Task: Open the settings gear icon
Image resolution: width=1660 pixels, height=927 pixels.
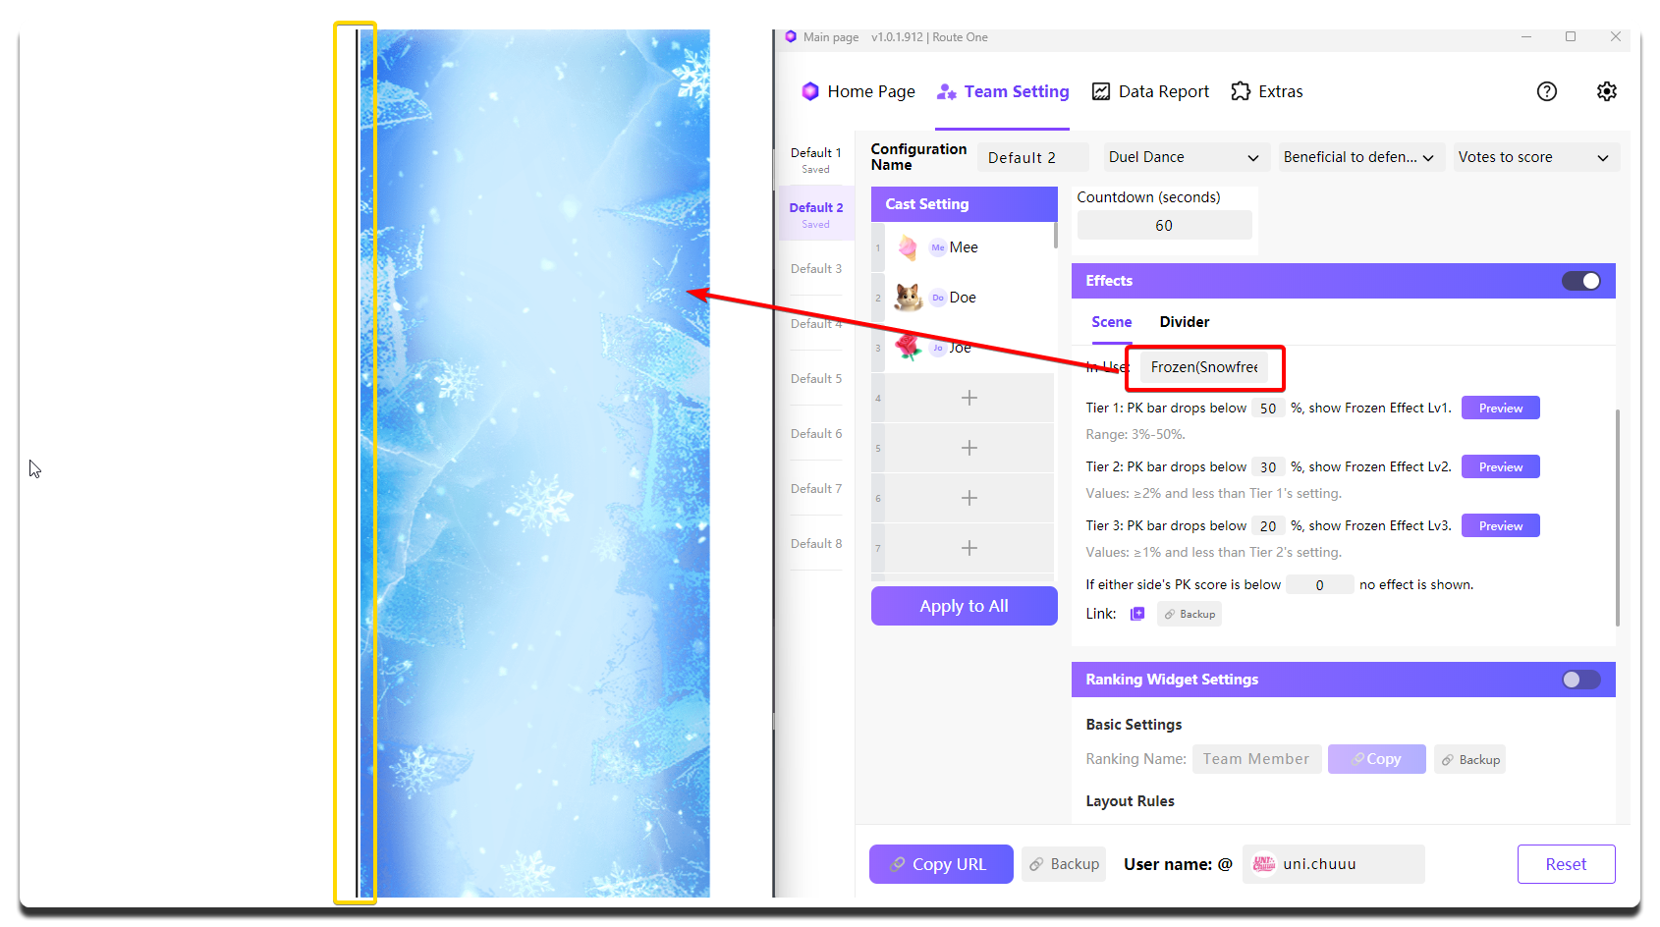Action: tap(1606, 91)
